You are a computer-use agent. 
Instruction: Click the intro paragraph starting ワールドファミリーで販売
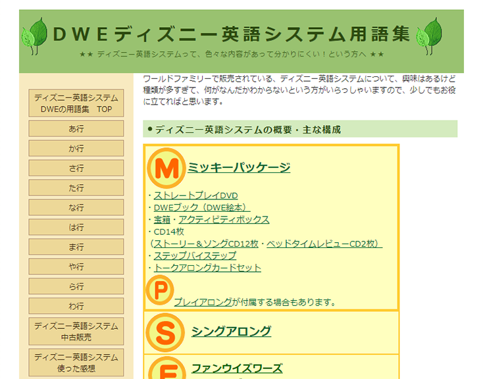point(299,90)
